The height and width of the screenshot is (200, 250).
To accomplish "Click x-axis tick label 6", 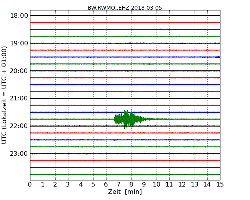I will tap(106, 185).
